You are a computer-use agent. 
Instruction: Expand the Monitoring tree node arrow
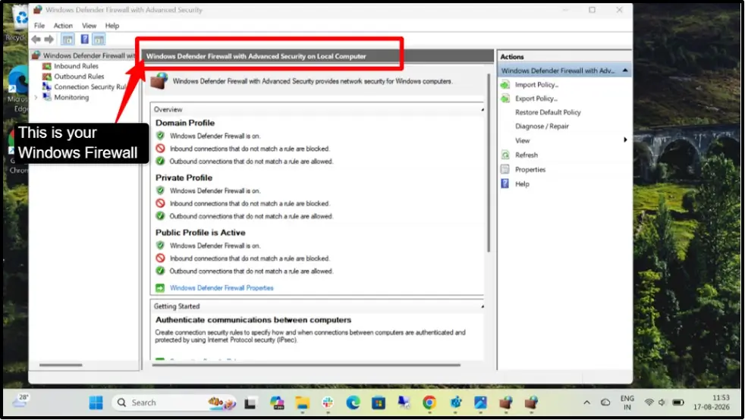[x=36, y=97]
